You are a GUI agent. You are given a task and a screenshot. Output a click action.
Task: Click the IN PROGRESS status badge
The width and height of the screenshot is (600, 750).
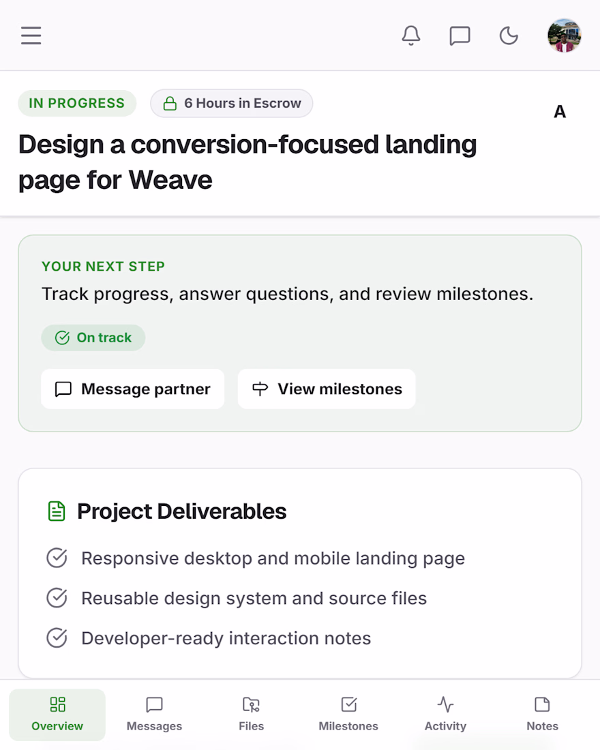77,104
